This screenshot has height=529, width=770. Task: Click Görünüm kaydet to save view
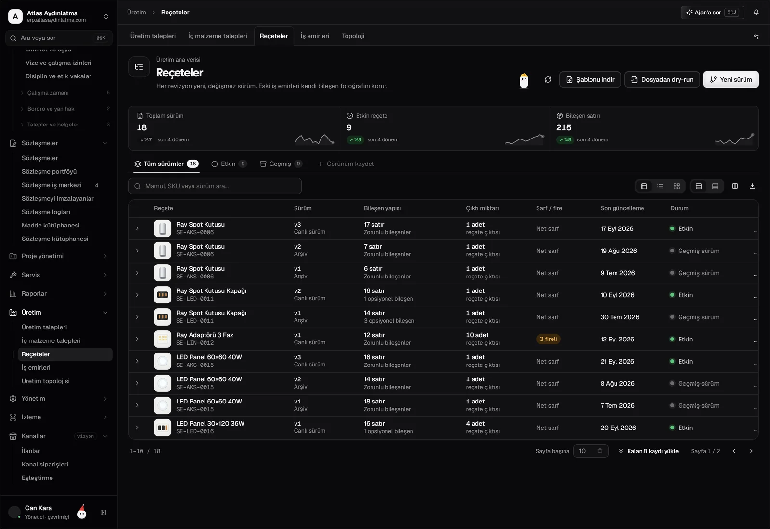[x=346, y=164]
